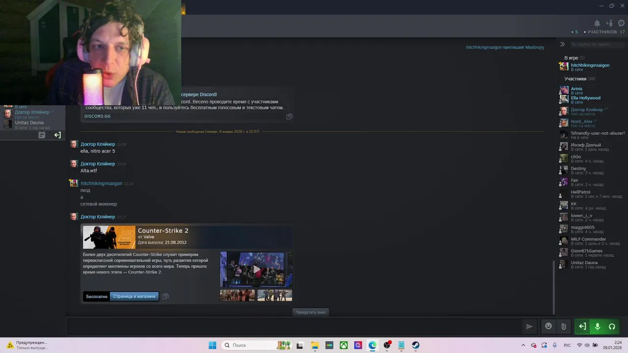Viewport: 628px width, 353px height.
Task: Click 'Прокрутить вниз' scroll-down button
Action: pos(311,312)
